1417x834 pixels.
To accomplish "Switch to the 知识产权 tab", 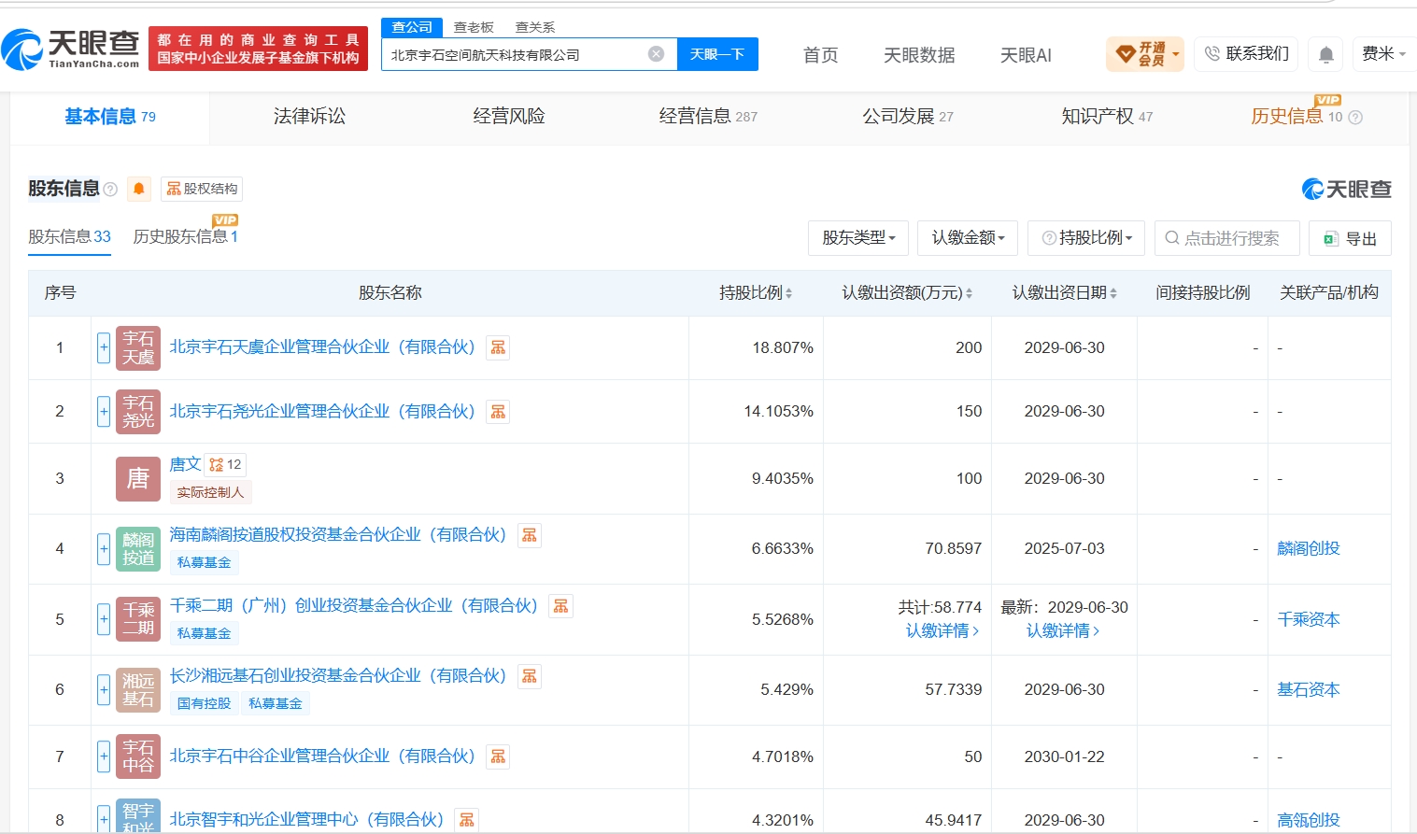I will click(1107, 117).
